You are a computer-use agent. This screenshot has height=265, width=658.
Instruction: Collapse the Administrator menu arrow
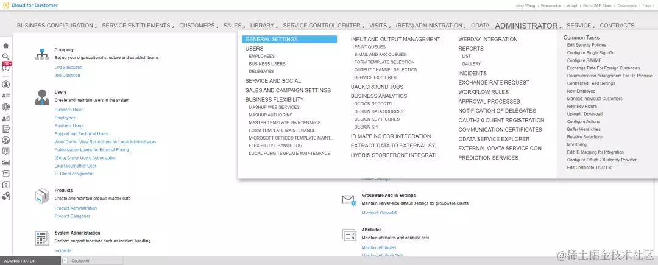click(561, 27)
